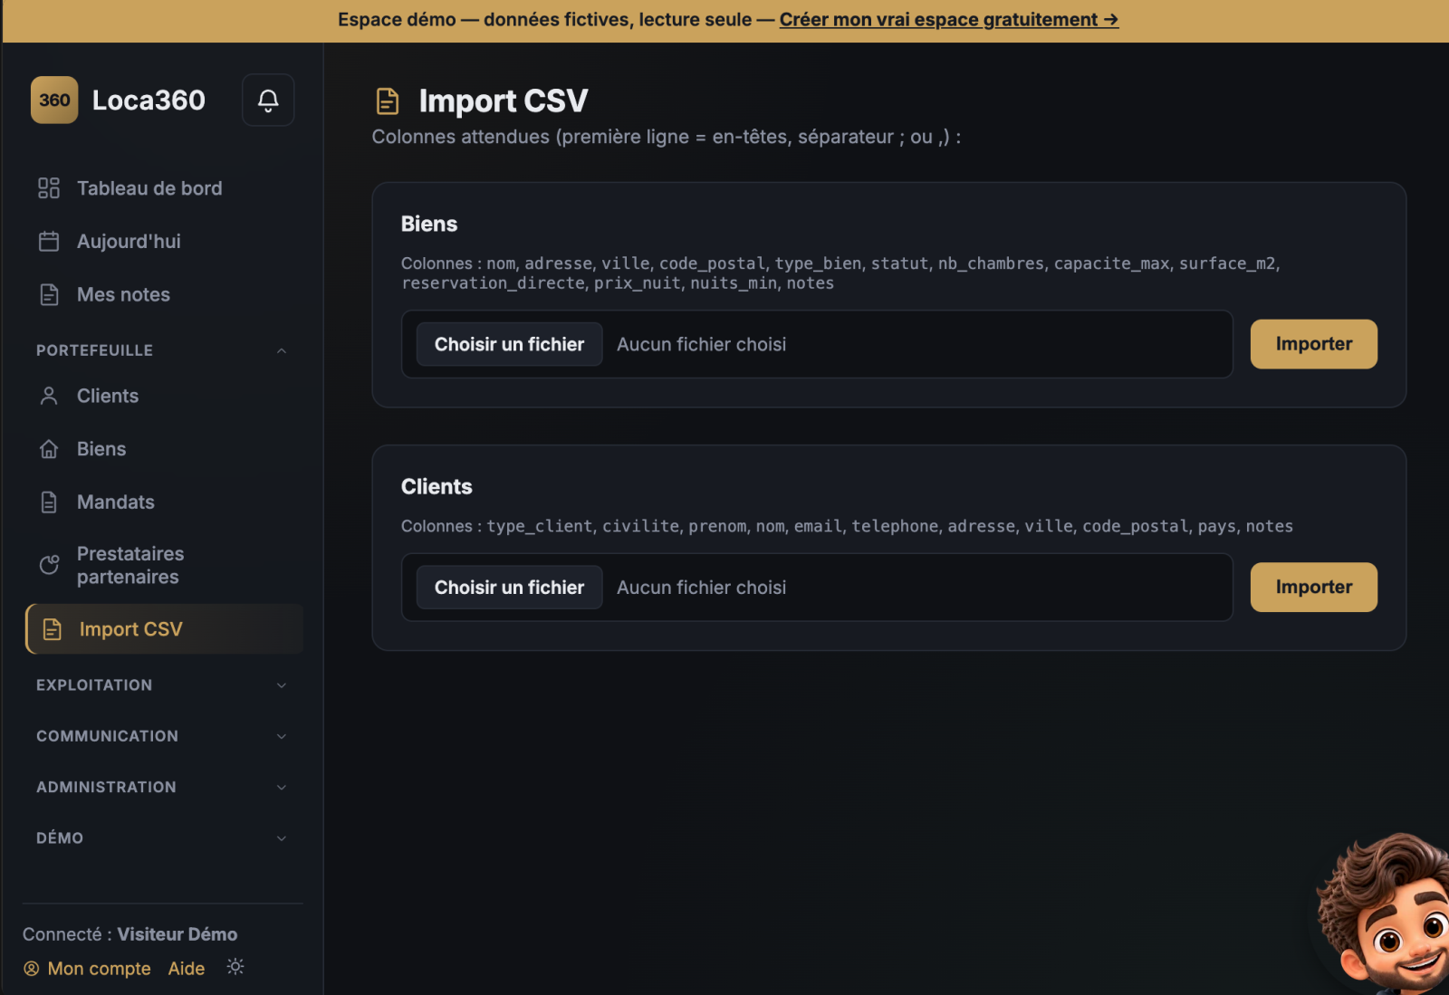Viewport: 1449px width, 995px height.
Task: Click the Mon compte user icon
Action: [x=32, y=969]
